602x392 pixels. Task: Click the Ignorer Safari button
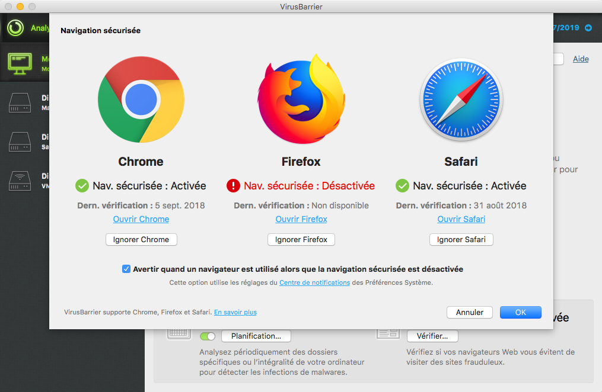[x=461, y=239]
